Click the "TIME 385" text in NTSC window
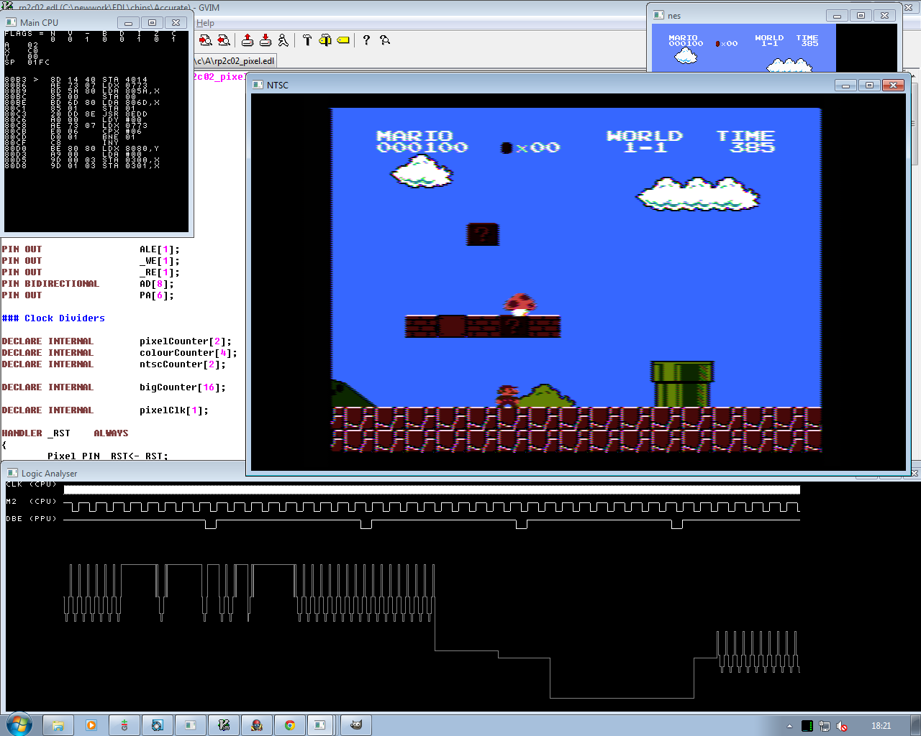 746,142
